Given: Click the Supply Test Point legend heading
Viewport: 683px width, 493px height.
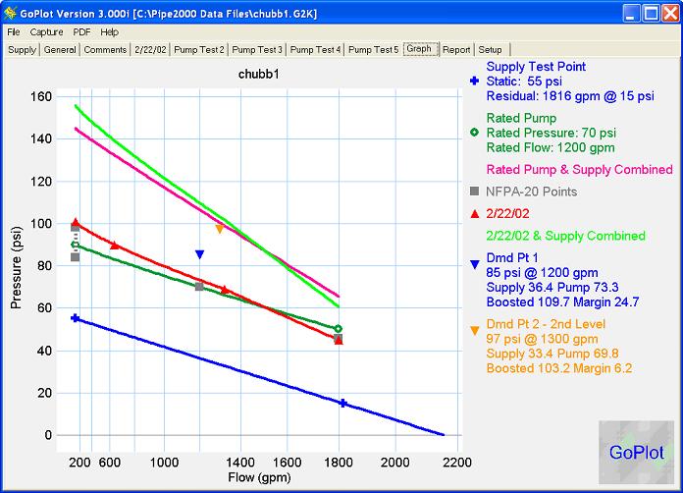Looking at the screenshot, I should click(536, 66).
